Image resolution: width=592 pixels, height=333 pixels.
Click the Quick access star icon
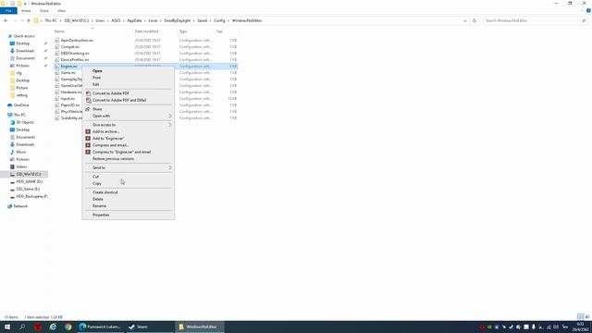[10, 36]
